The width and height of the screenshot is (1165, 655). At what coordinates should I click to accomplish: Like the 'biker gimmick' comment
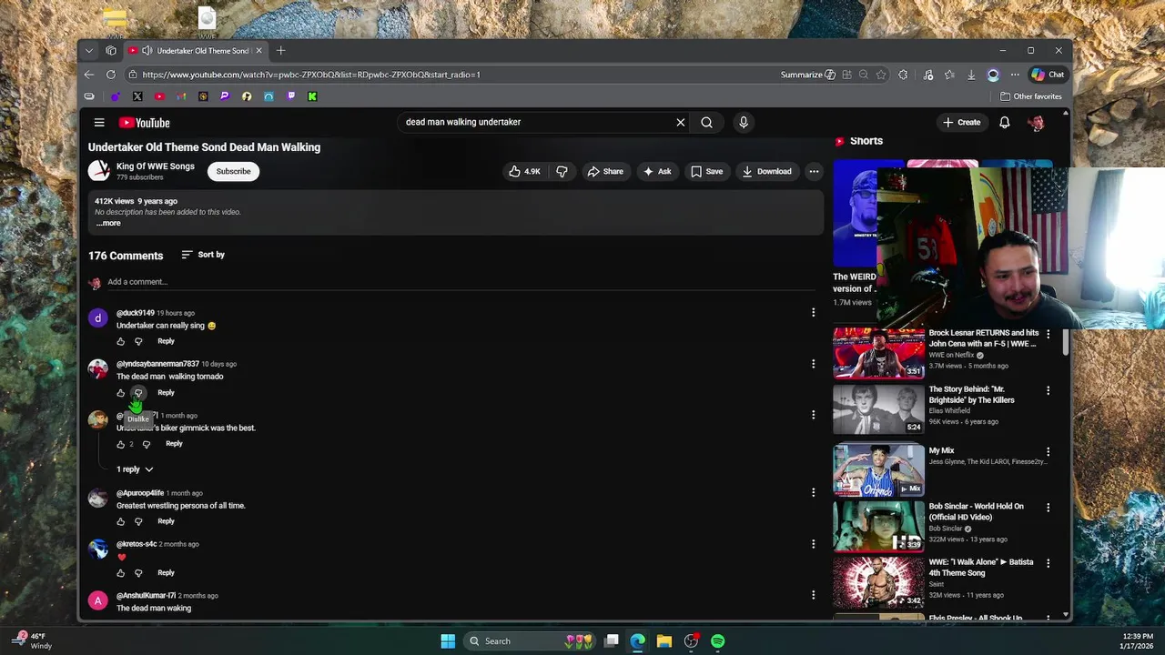click(x=120, y=444)
